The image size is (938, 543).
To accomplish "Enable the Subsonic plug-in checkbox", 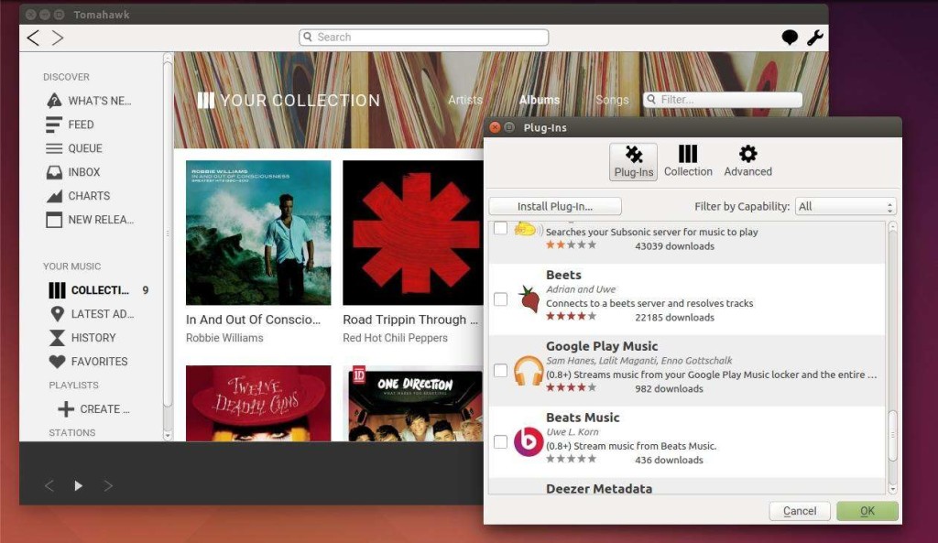I will tap(501, 228).
